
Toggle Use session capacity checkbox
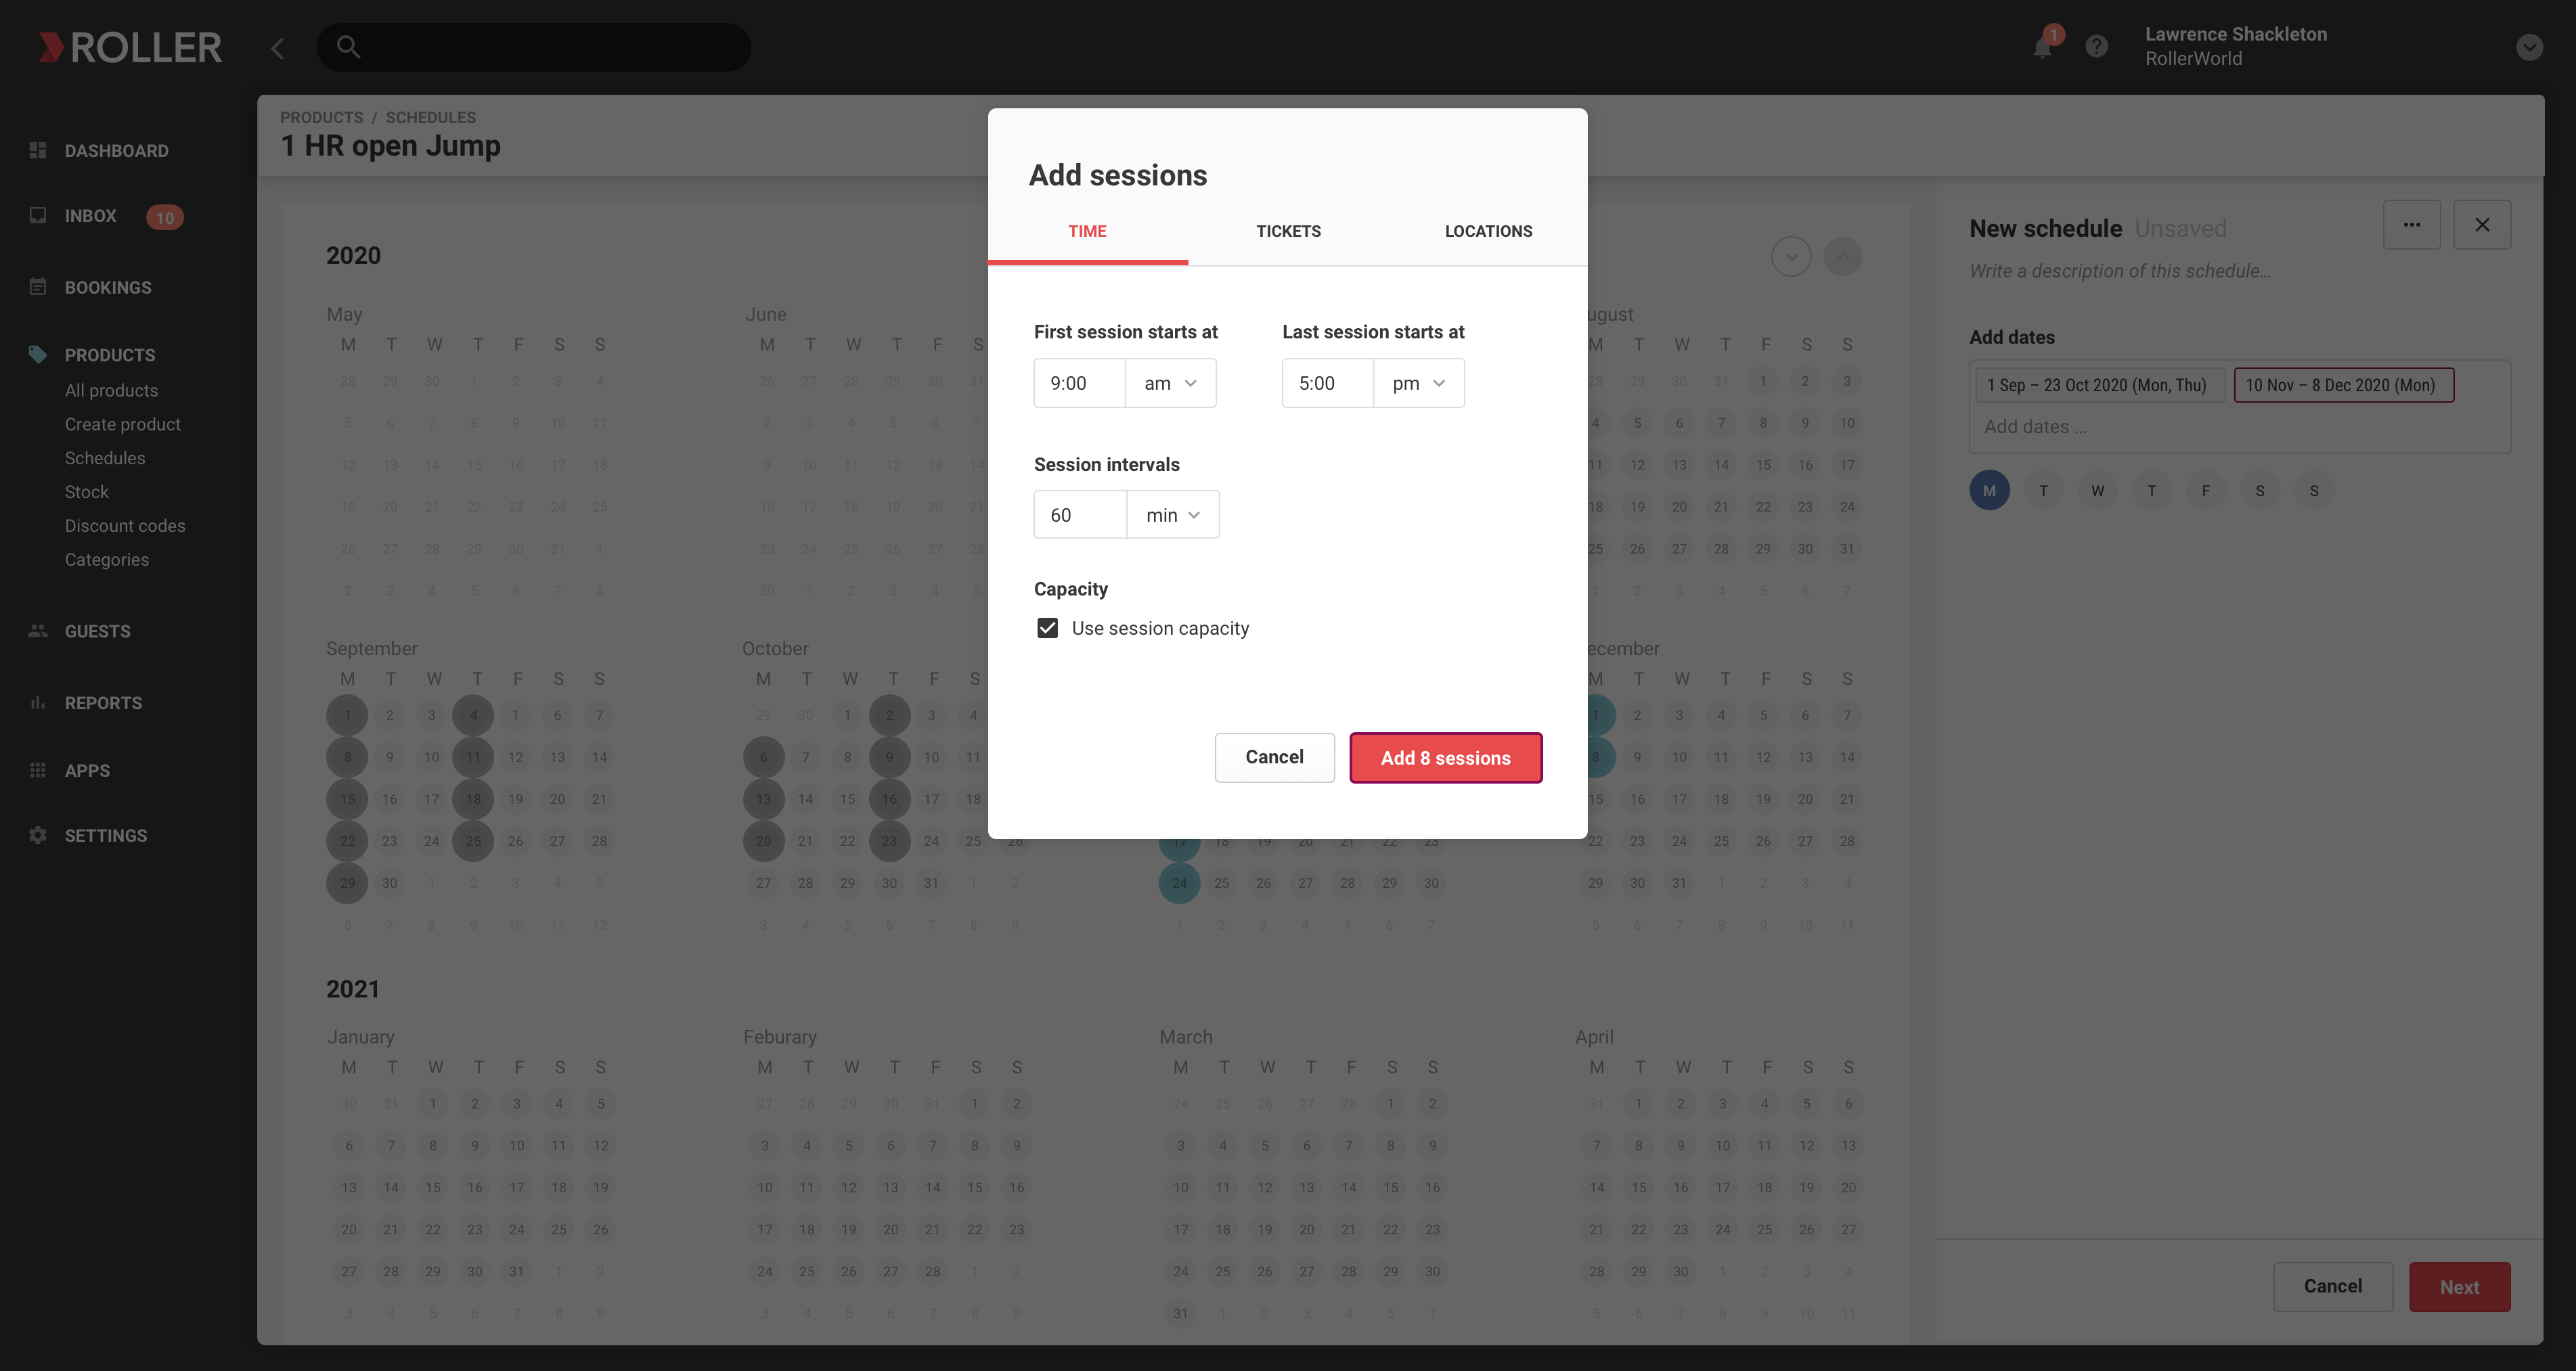click(x=1046, y=627)
